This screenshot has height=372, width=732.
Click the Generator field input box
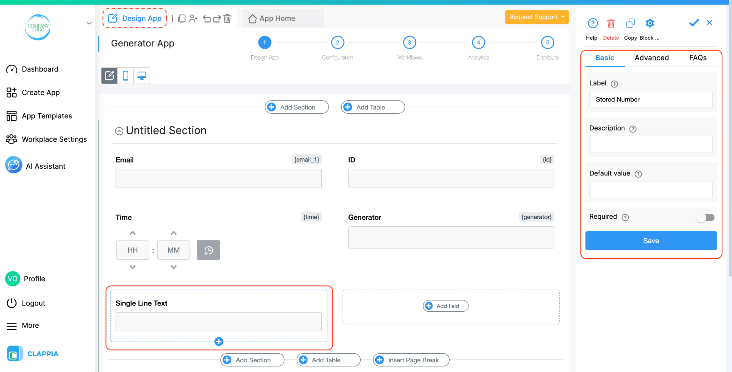[x=451, y=237]
